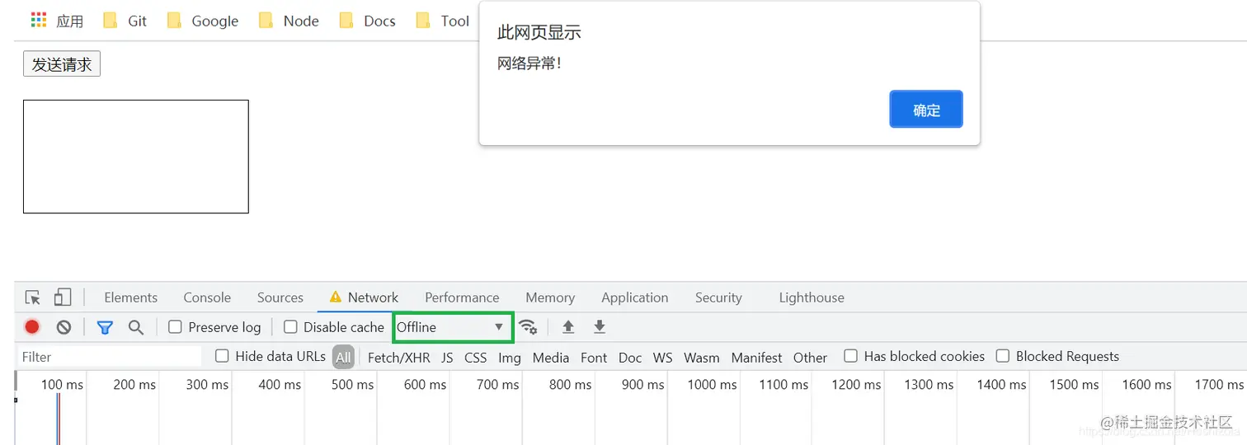1247x445 pixels.
Task: Switch to the Elements tab
Action: click(x=130, y=297)
